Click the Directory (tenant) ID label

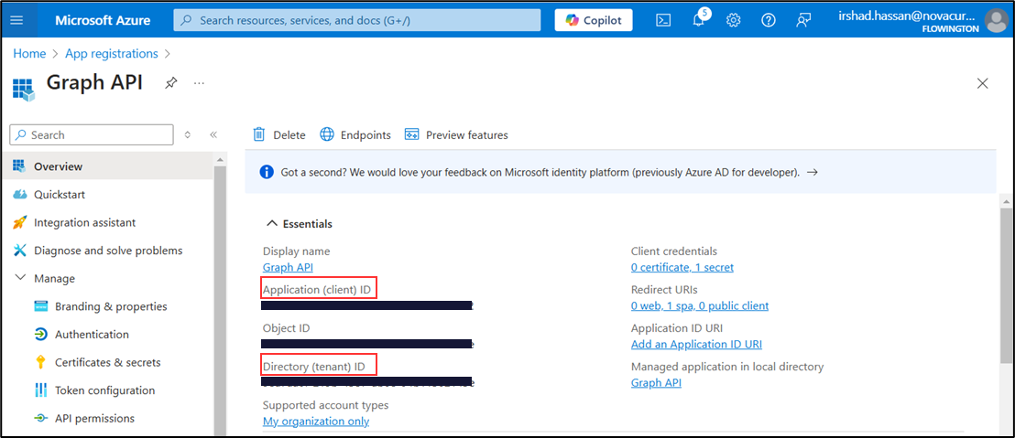tap(314, 367)
